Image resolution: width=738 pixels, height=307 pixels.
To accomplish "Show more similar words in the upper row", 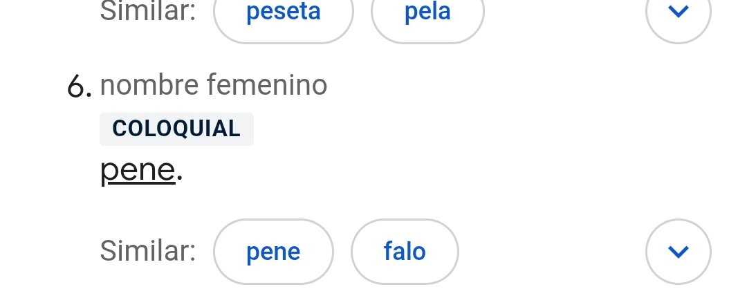I will [x=678, y=12].
